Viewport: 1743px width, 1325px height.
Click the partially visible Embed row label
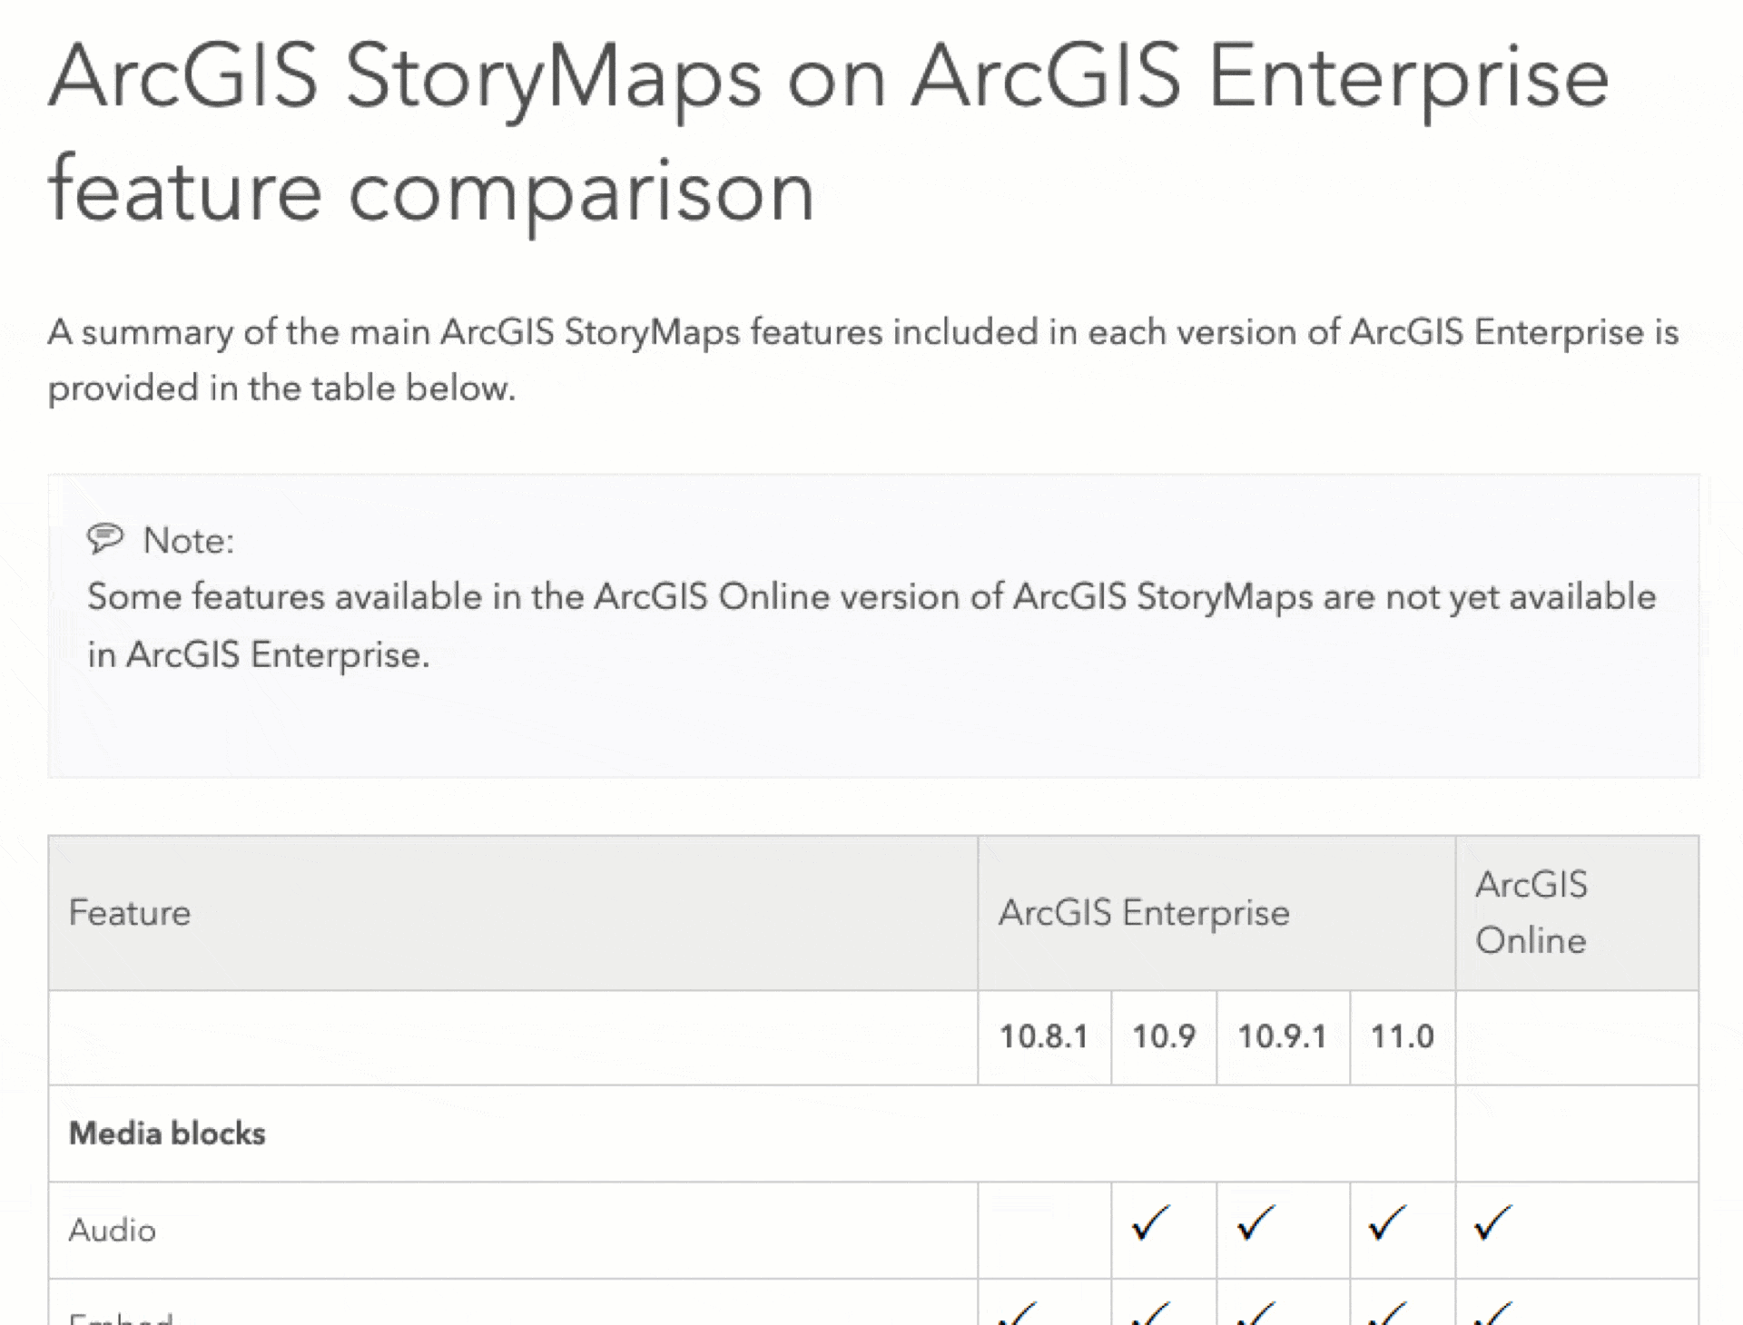pyautogui.click(x=121, y=1316)
